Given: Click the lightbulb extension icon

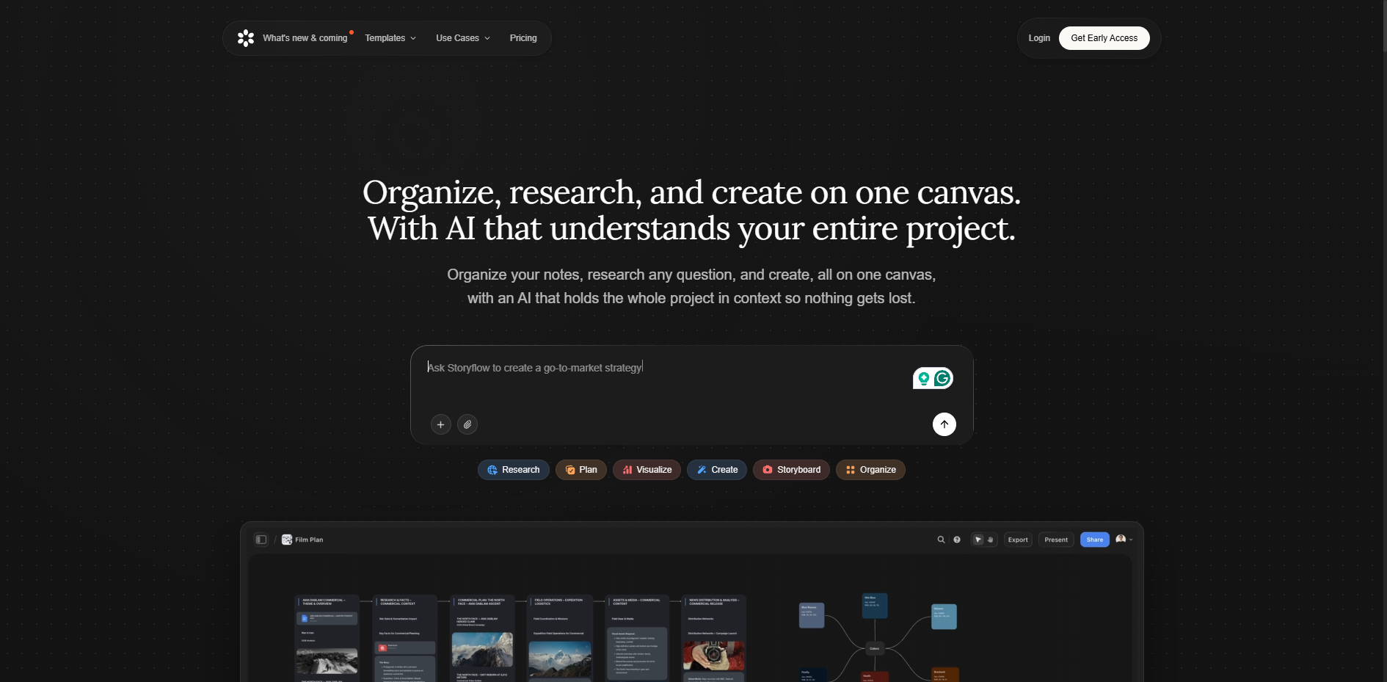Looking at the screenshot, I should [x=923, y=378].
